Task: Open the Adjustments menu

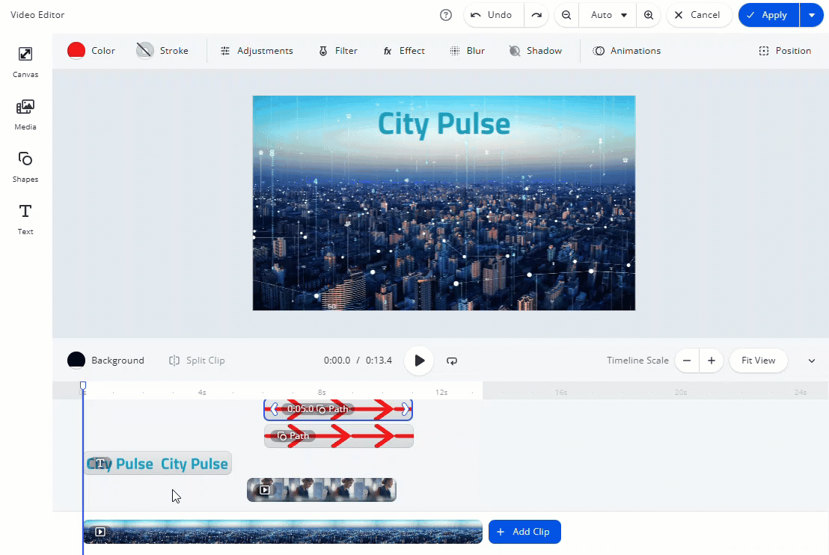Action: click(257, 51)
